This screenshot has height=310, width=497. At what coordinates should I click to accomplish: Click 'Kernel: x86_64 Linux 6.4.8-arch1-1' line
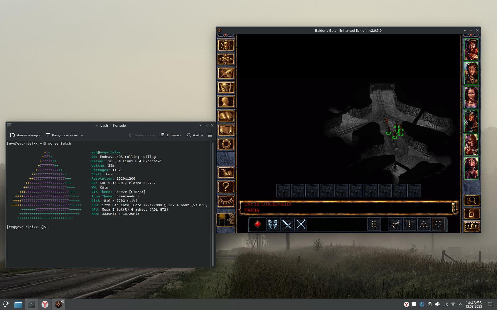pyautogui.click(x=127, y=161)
